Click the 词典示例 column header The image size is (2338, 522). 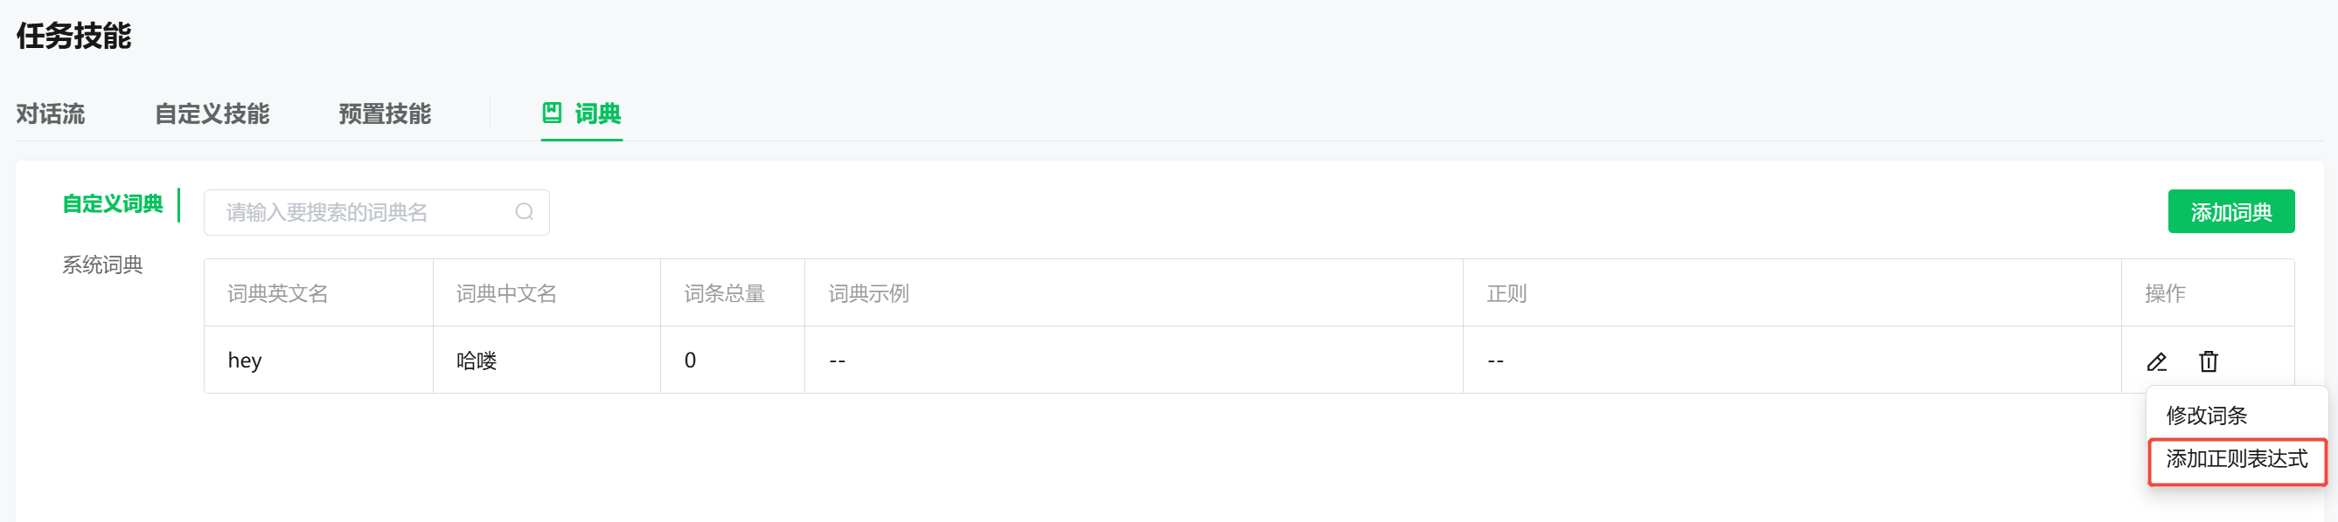(868, 293)
